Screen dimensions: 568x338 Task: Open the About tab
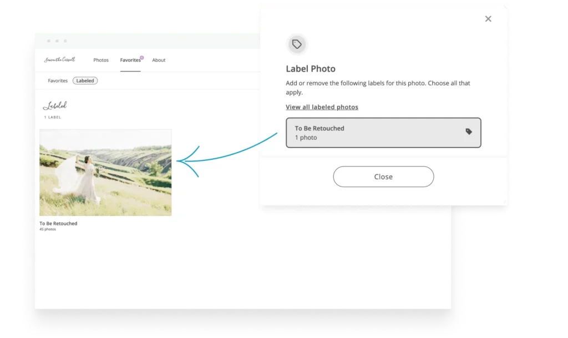point(159,60)
